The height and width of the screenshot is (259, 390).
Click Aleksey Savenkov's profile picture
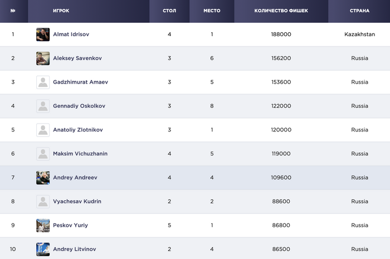coord(43,58)
